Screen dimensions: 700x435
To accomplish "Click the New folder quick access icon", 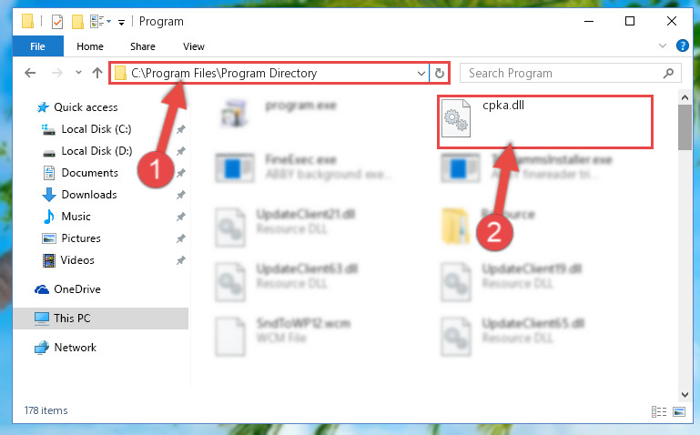I will tap(77, 22).
